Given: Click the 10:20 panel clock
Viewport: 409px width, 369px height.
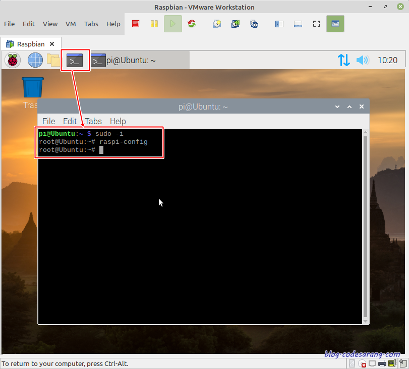Looking at the screenshot, I should (388, 61).
